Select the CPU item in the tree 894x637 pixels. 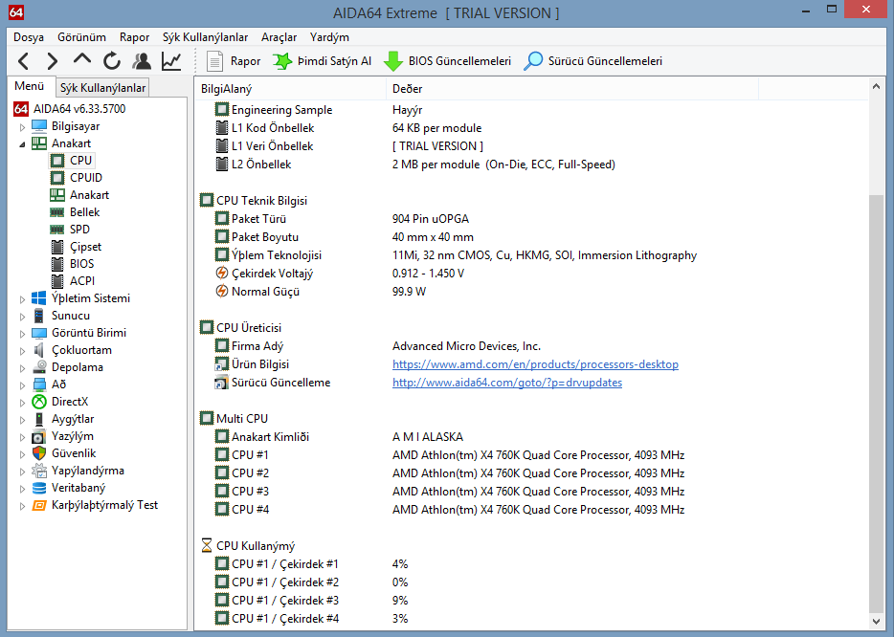pyautogui.click(x=80, y=160)
